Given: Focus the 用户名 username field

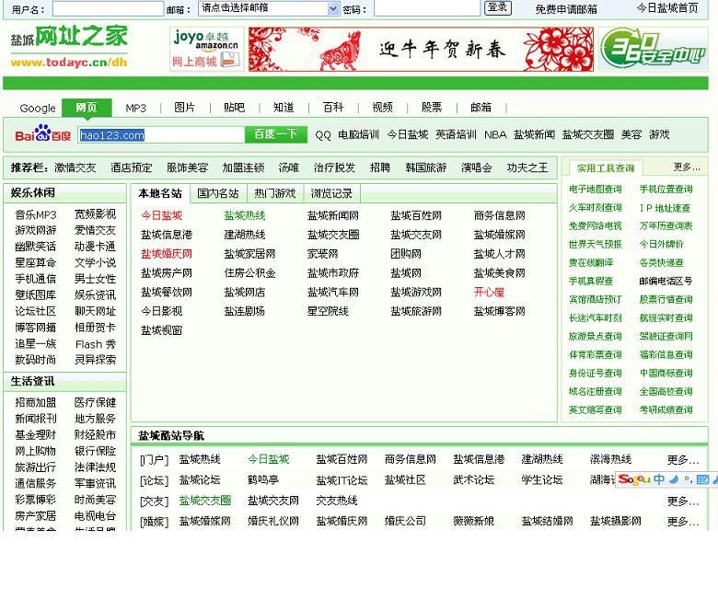Looking at the screenshot, I should point(108,8).
